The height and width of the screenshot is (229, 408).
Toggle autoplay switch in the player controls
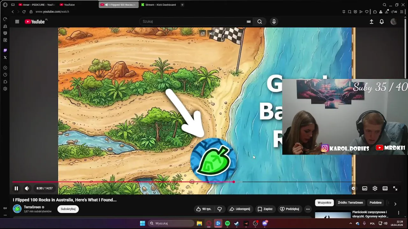click(353, 188)
